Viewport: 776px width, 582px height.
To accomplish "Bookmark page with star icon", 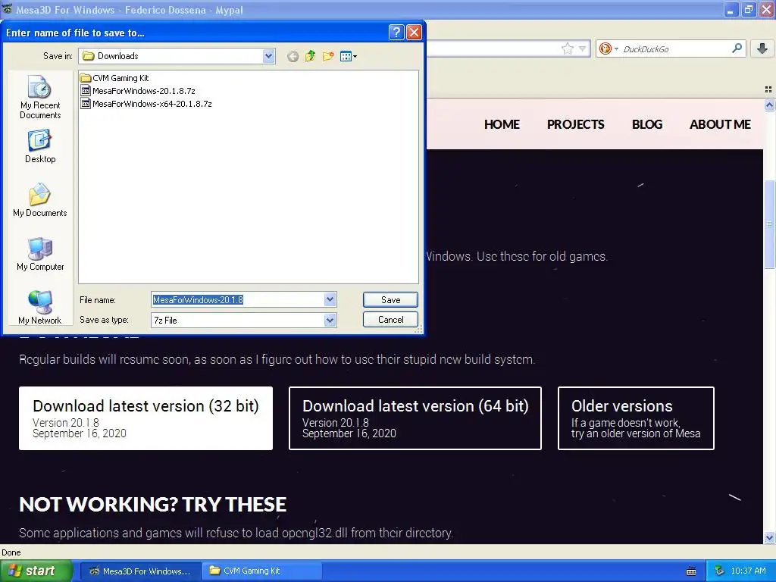I will [x=568, y=48].
